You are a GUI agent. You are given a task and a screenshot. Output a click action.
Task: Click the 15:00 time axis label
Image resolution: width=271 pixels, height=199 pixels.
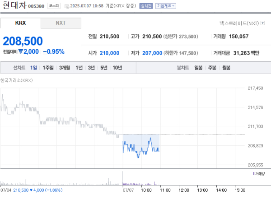click(240, 190)
